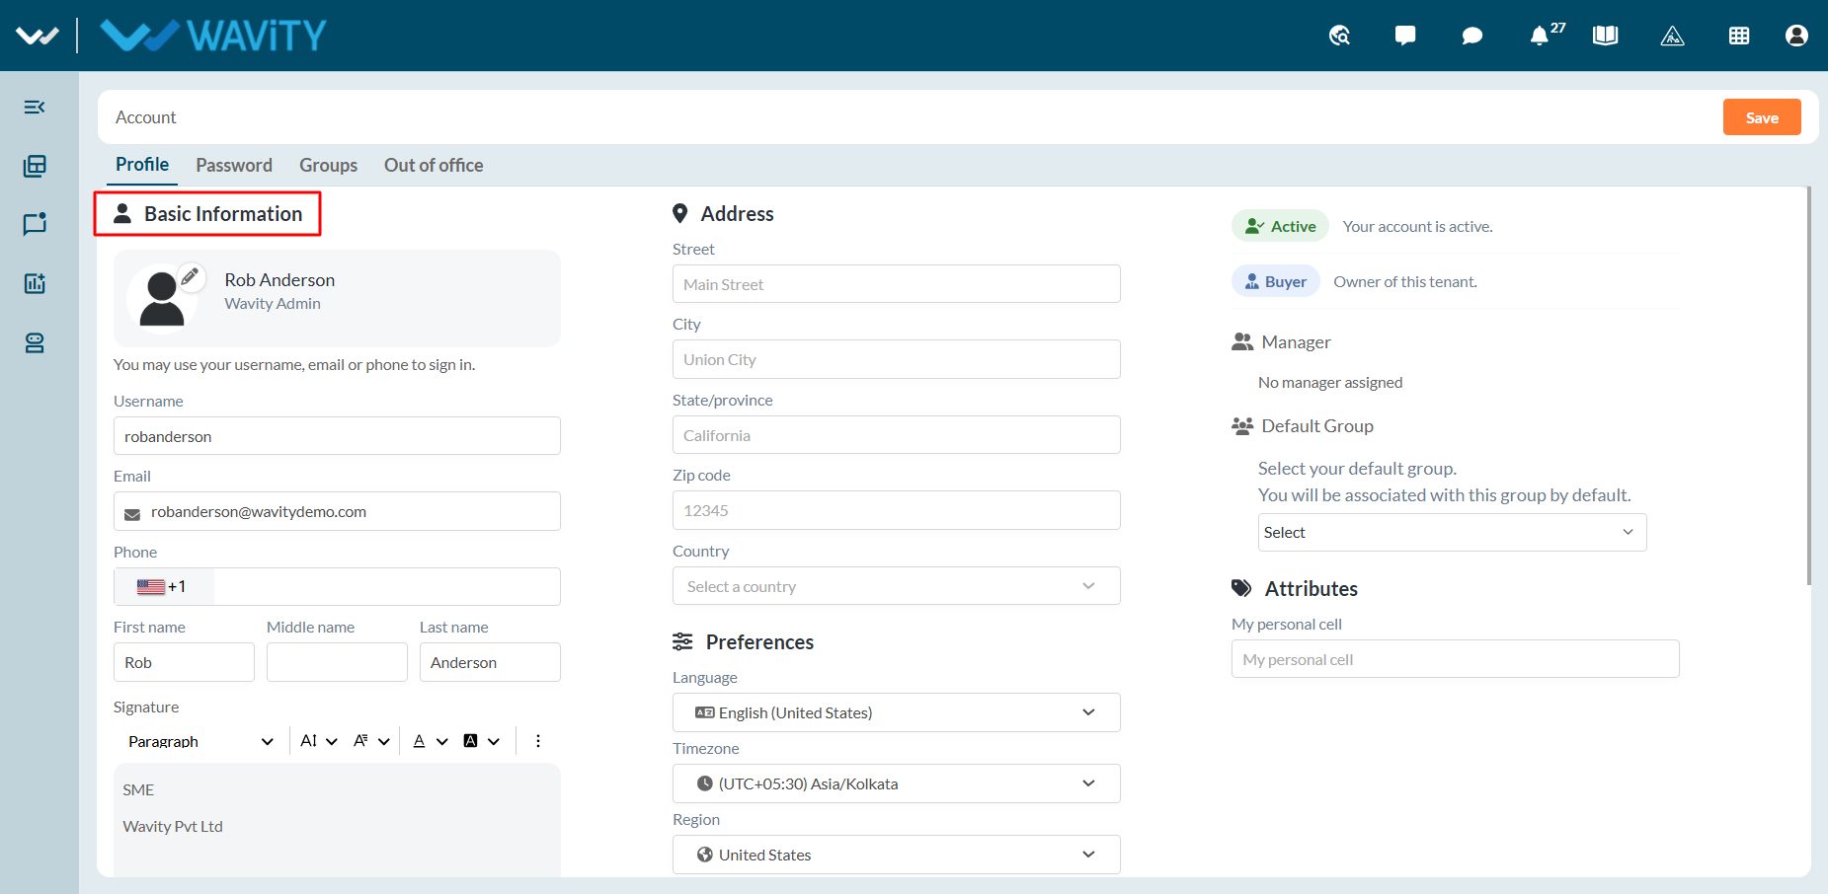Image resolution: width=1828 pixels, height=894 pixels.
Task: Open the chat notification sidebar icon
Action: click(35, 224)
